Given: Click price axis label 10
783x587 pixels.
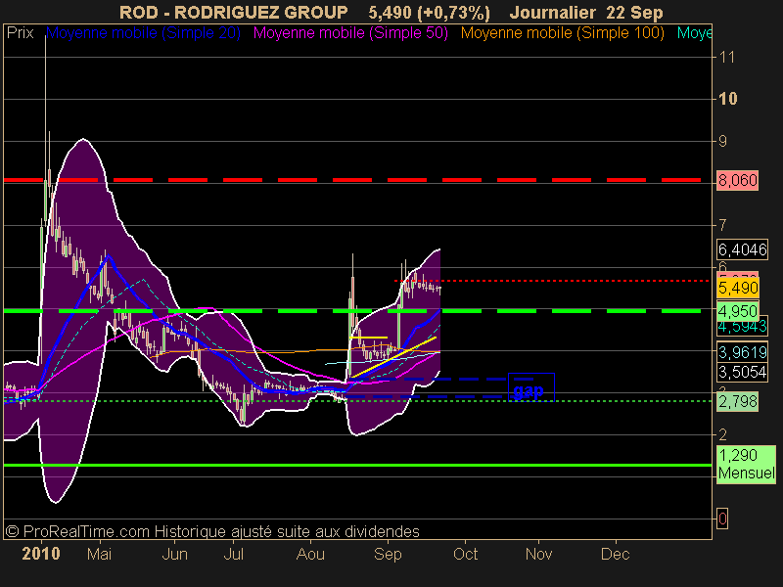Looking at the screenshot, I should 728,99.
